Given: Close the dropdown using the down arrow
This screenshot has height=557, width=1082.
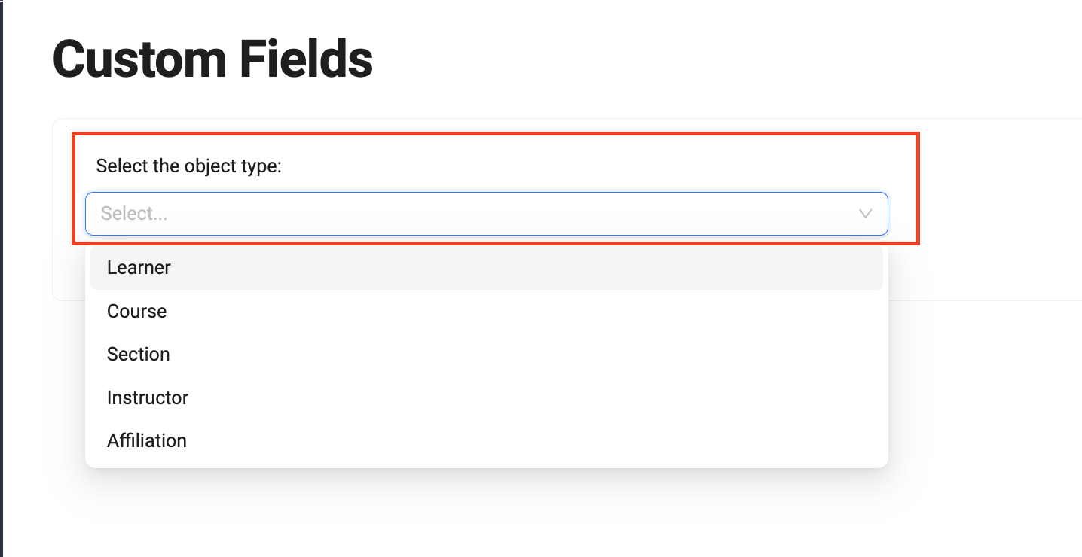Looking at the screenshot, I should point(865,214).
